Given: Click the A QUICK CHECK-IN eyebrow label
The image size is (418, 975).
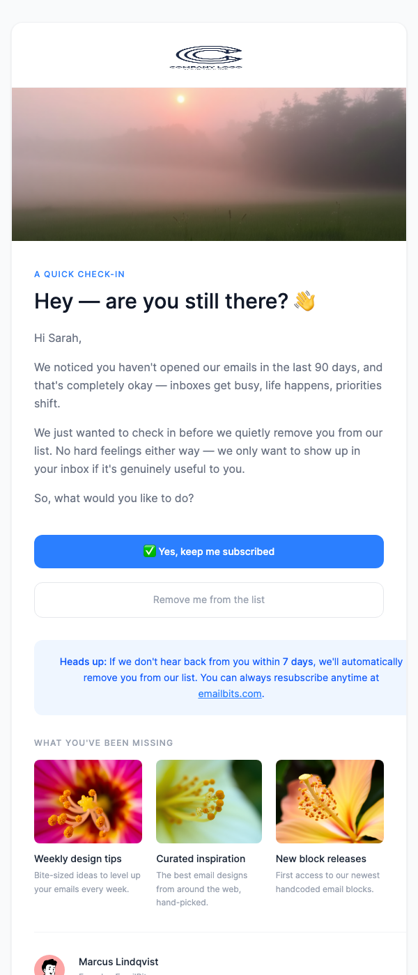Looking at the screenshot, I should (x=79, y=274).
